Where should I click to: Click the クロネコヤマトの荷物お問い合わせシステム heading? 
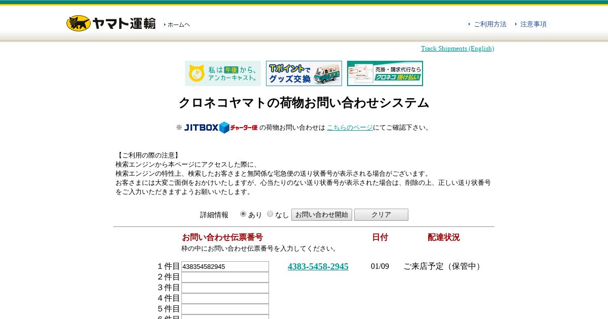304,103
